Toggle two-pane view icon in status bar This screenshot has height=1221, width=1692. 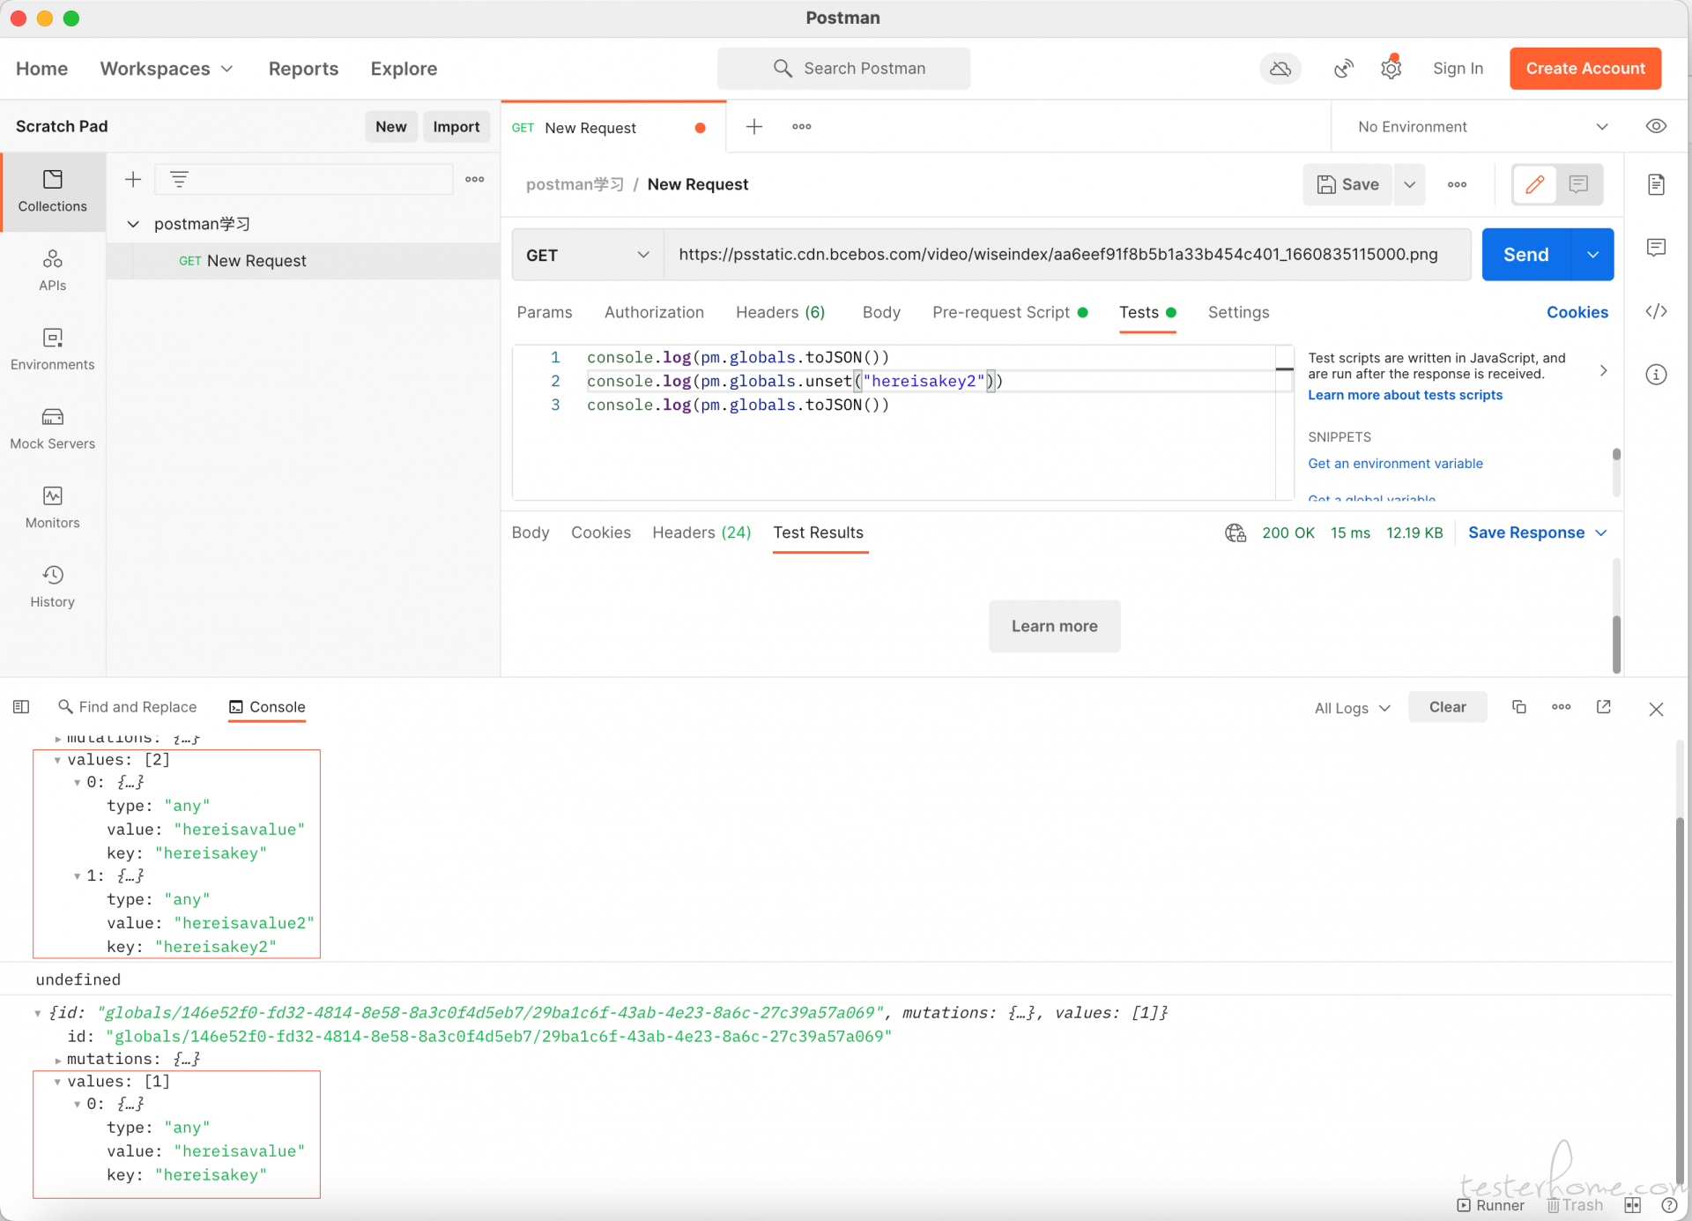pos(1633,1205)
